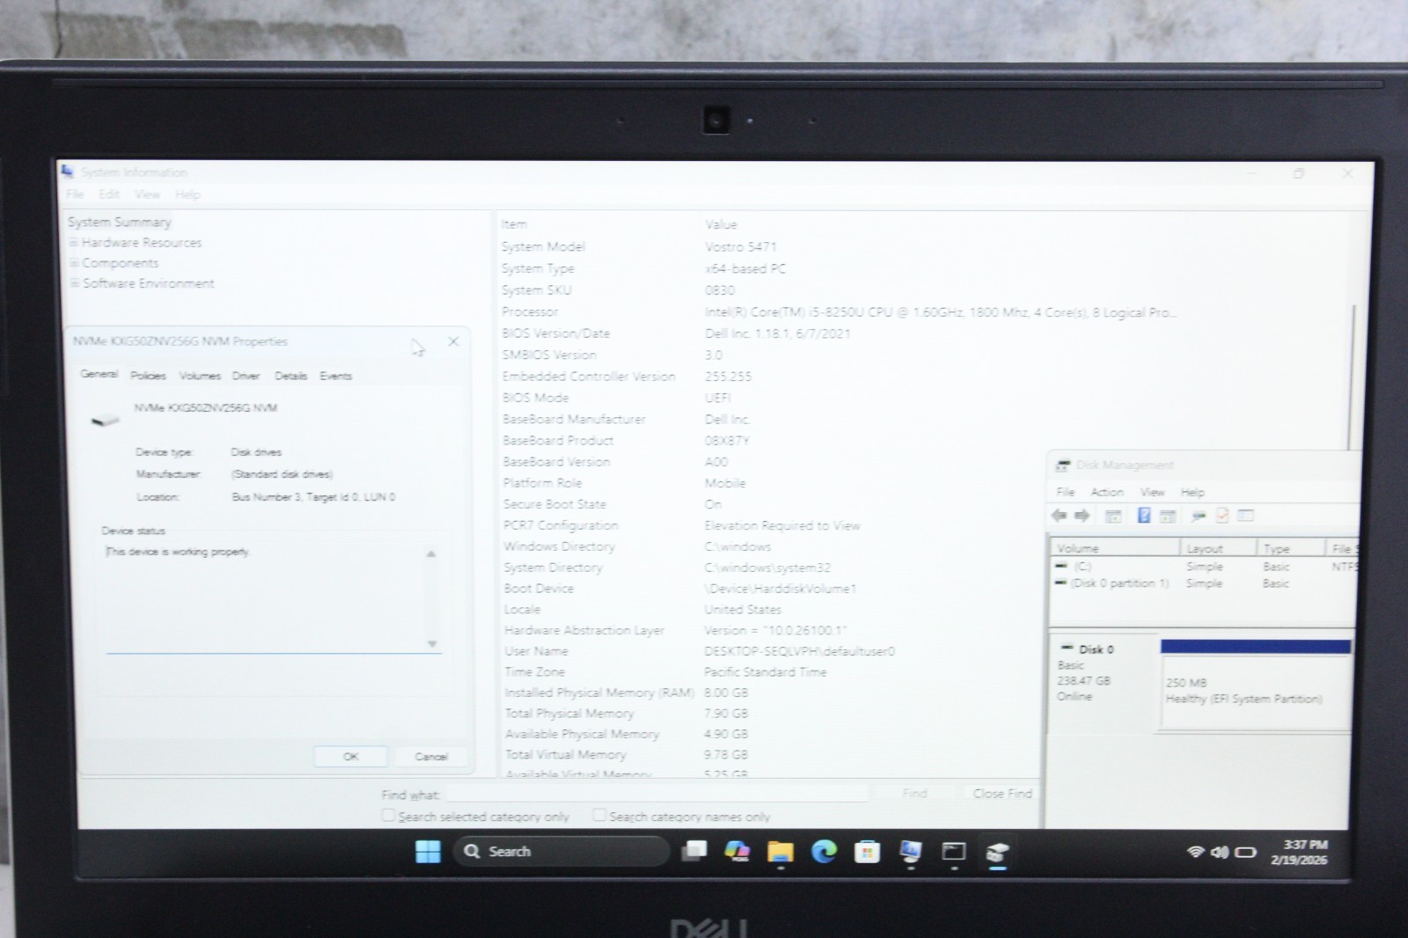Image resolution: width=1408 pixels, height=938 pixels.
Task: Switch to the Details tab in Properties
Action: [x=290, y=376]
